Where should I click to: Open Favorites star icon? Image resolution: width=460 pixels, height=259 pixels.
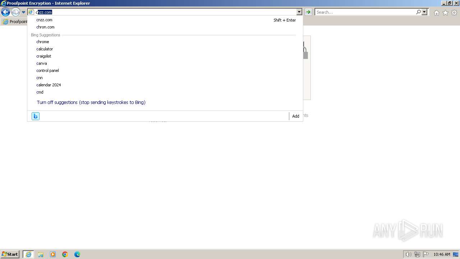click(x=445, y=13)
